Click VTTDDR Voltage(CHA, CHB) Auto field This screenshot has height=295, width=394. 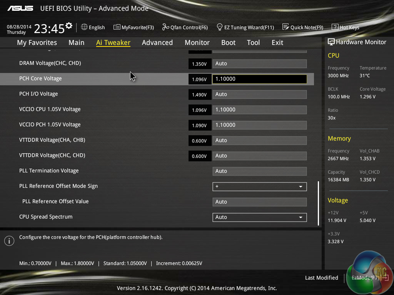click(260, 141)
